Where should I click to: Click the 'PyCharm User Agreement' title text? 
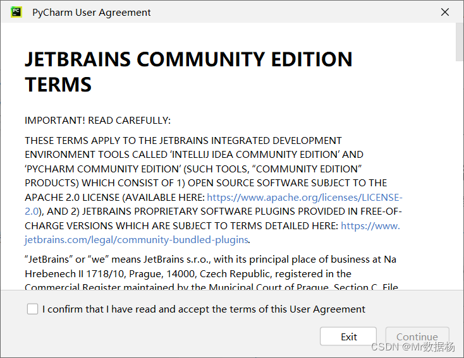coord(92,13)
